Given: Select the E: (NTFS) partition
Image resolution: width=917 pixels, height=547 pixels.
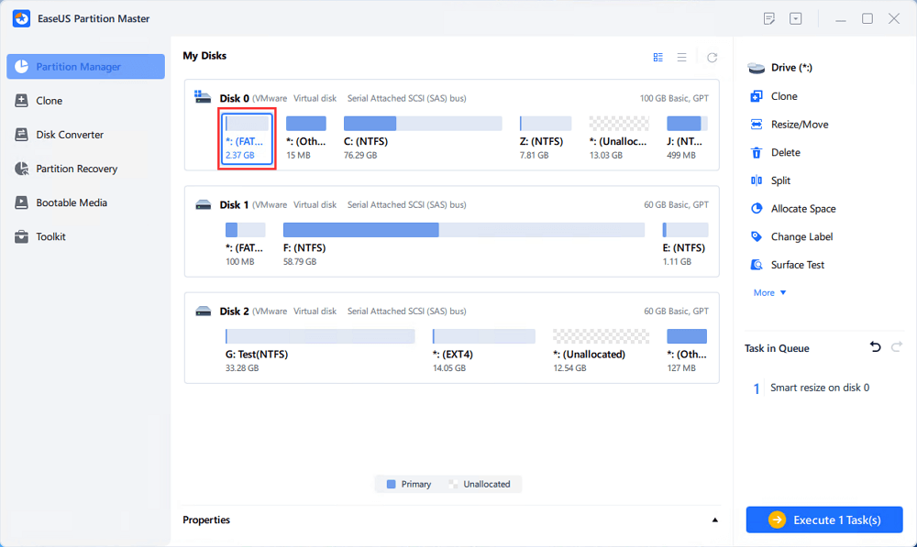Looking at the screenshot, I should point(685,245).
